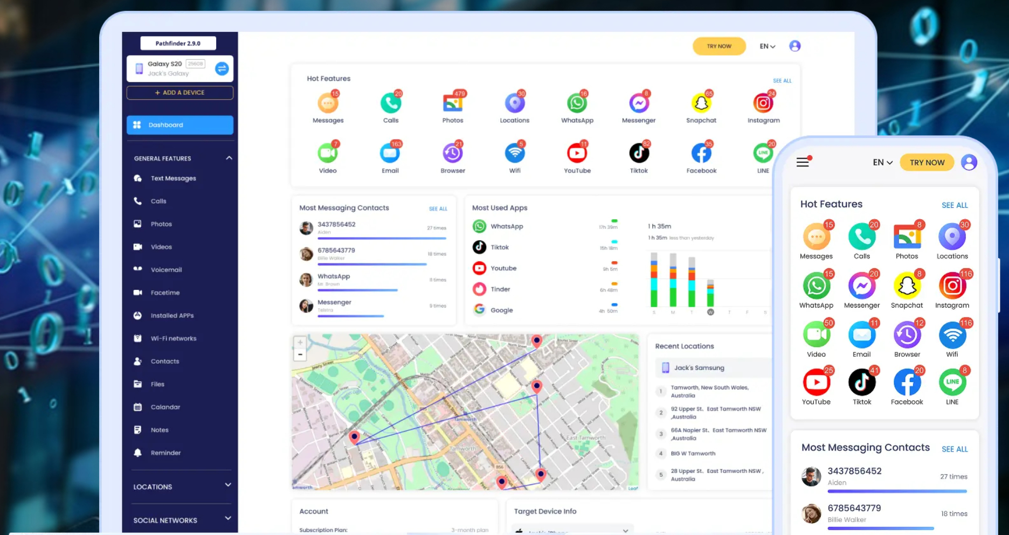Open Wifi icon in dashboard Hot Features

515,154
